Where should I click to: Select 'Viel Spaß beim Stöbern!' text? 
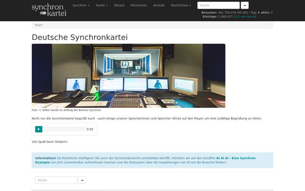click(50, 142)
